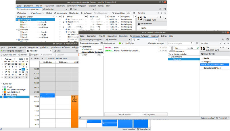Click Neuer Termin in mail window
230x131 pixels.
click(x=145, y=24)
